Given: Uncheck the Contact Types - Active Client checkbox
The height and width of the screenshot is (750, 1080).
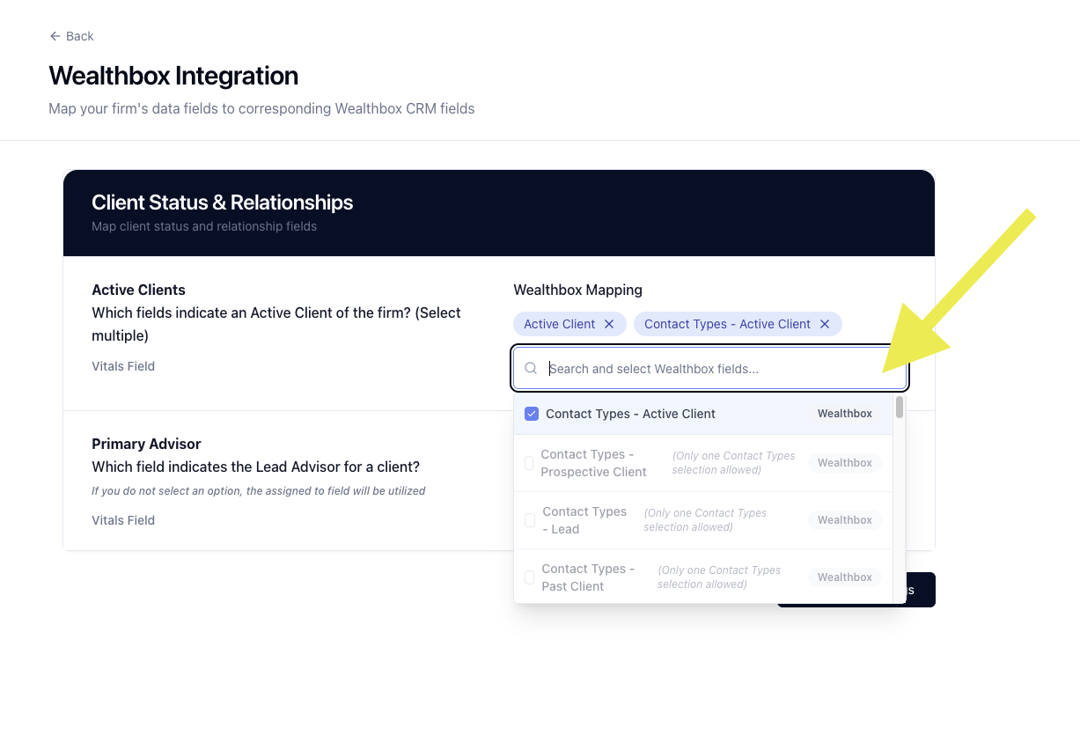Looking at the screenshot, I should [x=532, y=414].
